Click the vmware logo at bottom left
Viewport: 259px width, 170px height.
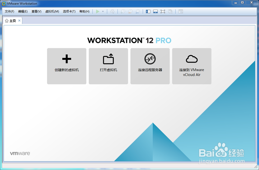[20, 153]
